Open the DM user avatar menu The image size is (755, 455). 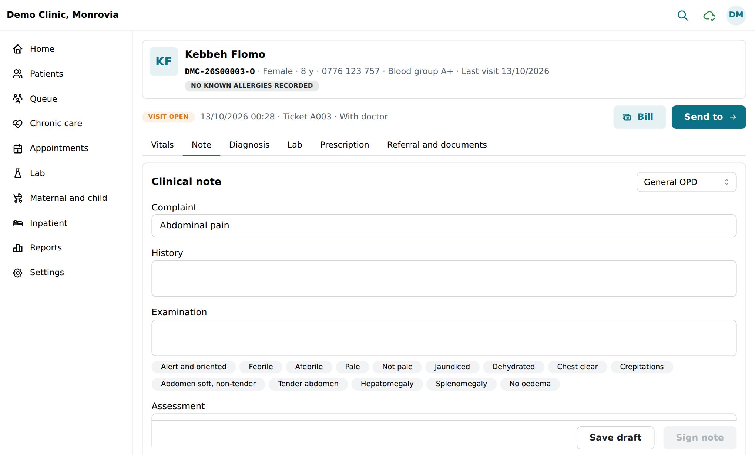736,15
